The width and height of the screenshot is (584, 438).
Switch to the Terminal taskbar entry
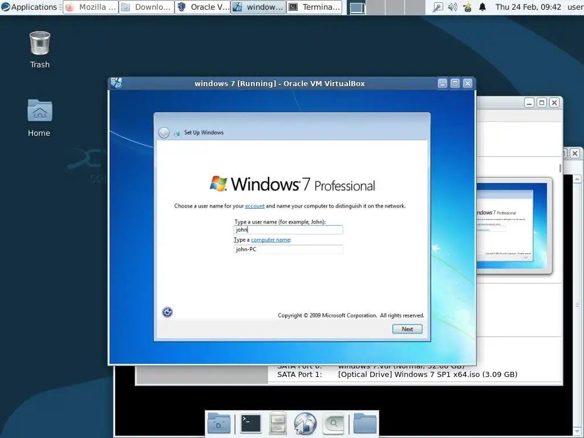(x=314, y=7)
